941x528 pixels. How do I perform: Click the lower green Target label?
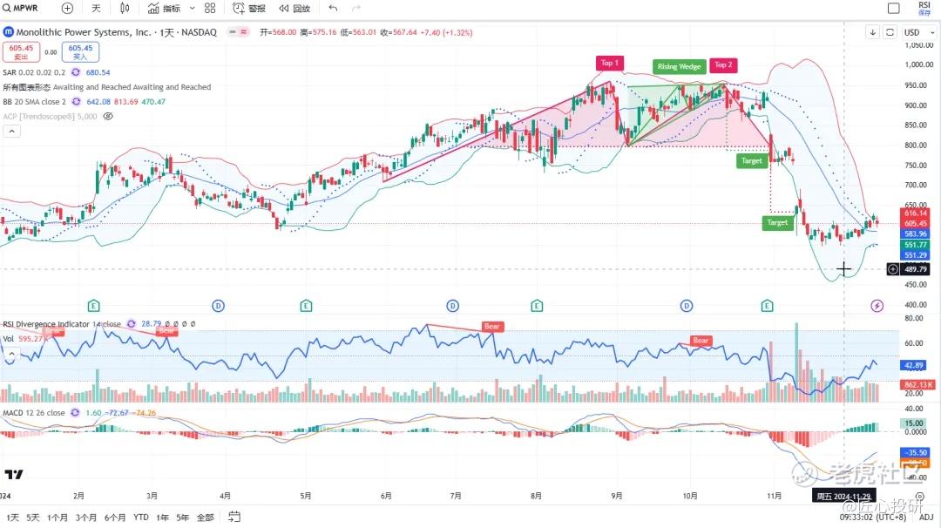tap(777, 222)
